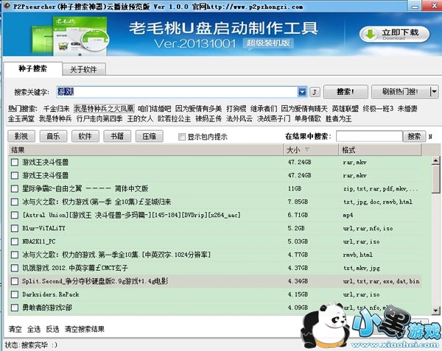
Task: Click hot search 英雄联盟
Action: click(345, 109)
